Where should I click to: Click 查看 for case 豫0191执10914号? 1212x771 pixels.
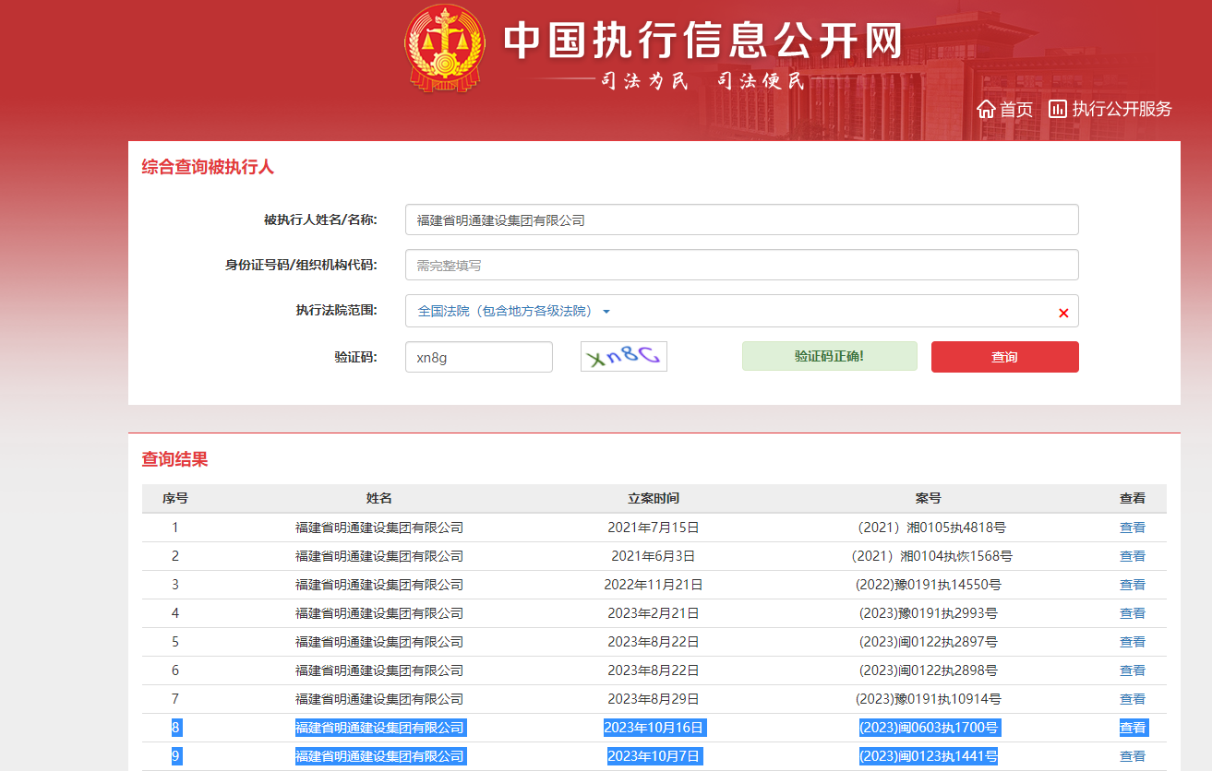tap(1132, 699)
